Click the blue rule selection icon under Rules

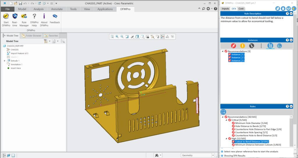coord(223,112)
